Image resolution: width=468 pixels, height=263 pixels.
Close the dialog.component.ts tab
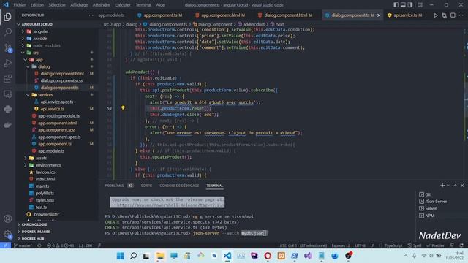pyautogui.click(x=379, y=15)
